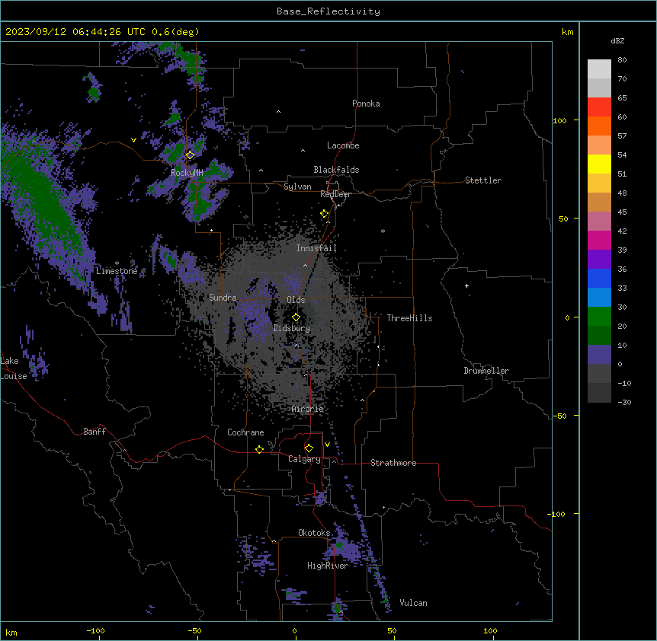Viewport: 657px width, 641px height.
Task: Select the yellow diamond marker below Cochrane
Action: [x=259, y=449]
